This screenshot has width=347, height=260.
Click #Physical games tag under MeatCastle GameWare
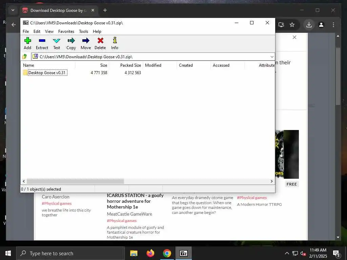tap(122, 221)
